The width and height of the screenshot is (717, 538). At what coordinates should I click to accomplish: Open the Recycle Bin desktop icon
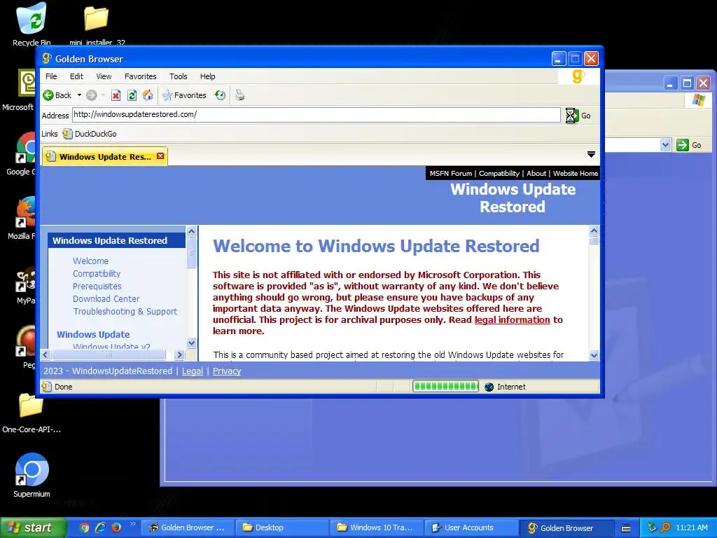pos(32,25)
